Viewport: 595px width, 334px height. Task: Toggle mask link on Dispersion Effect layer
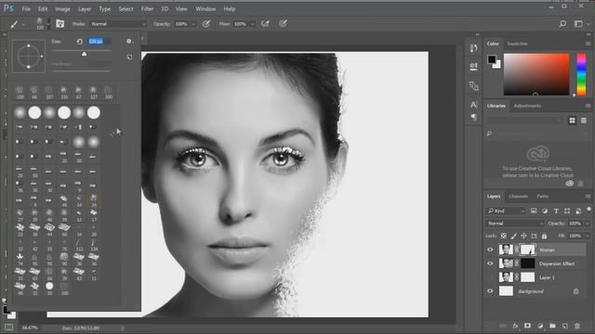tap(517, 263)
